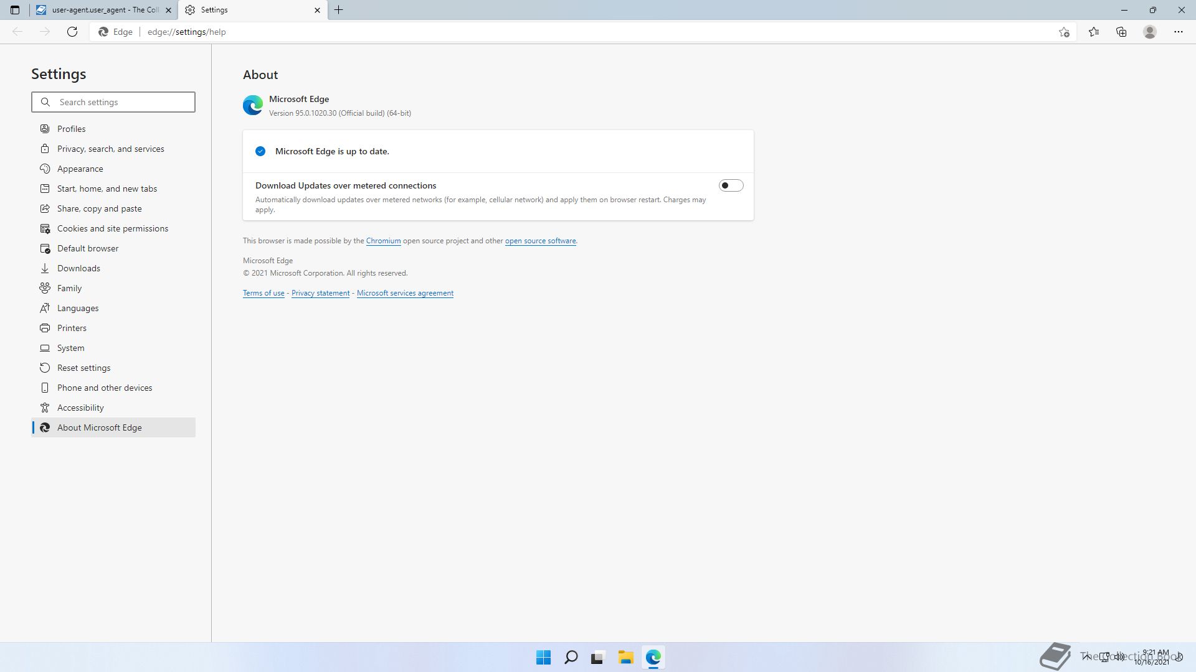Open the Collections icon
This screenshot has width=1196, height=672.
pos(1121,32)
